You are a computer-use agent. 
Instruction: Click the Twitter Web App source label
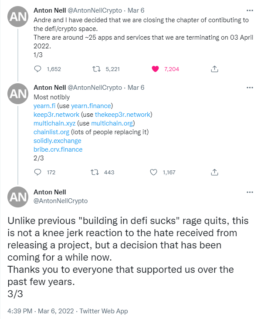tap(104, 311)
